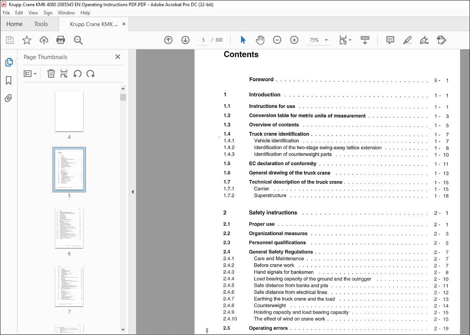Click the Personnel qualifications entry
This screenshot has height=335, width=470.
pos(277,243)
